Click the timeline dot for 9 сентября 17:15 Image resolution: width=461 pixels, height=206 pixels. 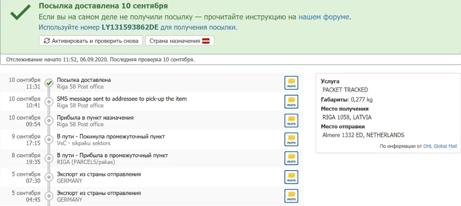(49, 139)
